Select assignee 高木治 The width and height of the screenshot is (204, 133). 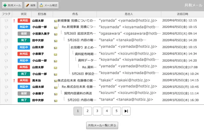37,80
